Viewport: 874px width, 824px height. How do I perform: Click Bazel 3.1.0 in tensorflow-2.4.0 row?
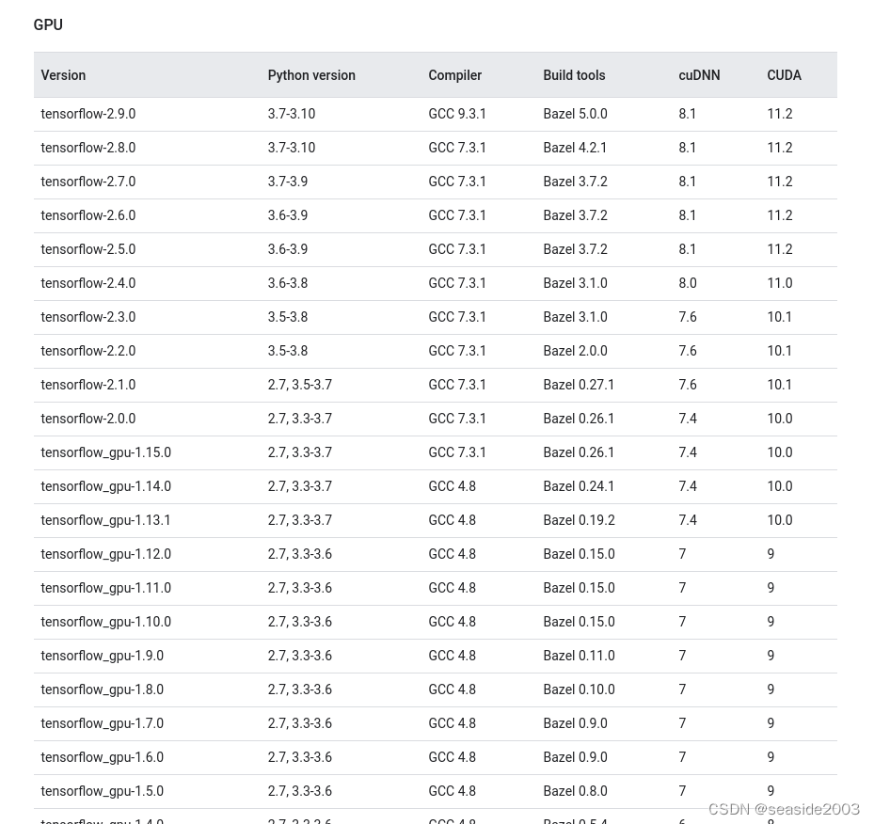575,283
